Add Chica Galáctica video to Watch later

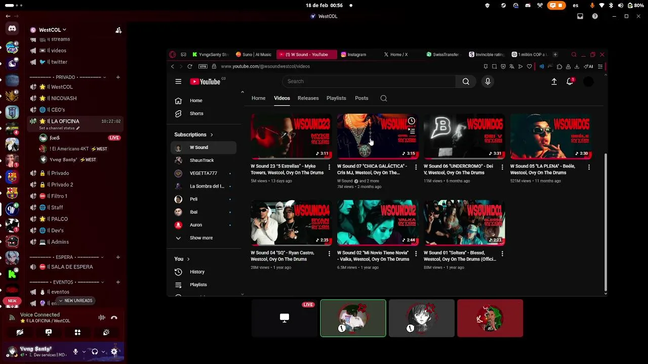click(x=412, y=121)
